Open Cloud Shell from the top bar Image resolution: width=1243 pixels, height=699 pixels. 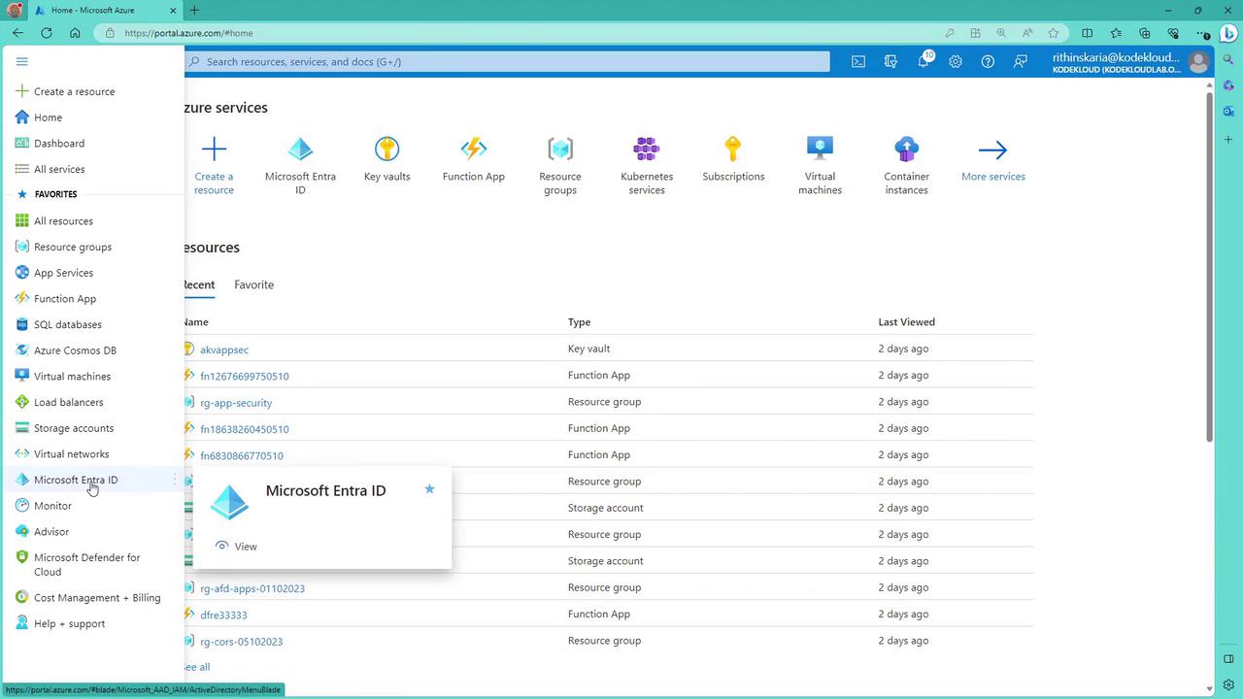click(858, 61)
